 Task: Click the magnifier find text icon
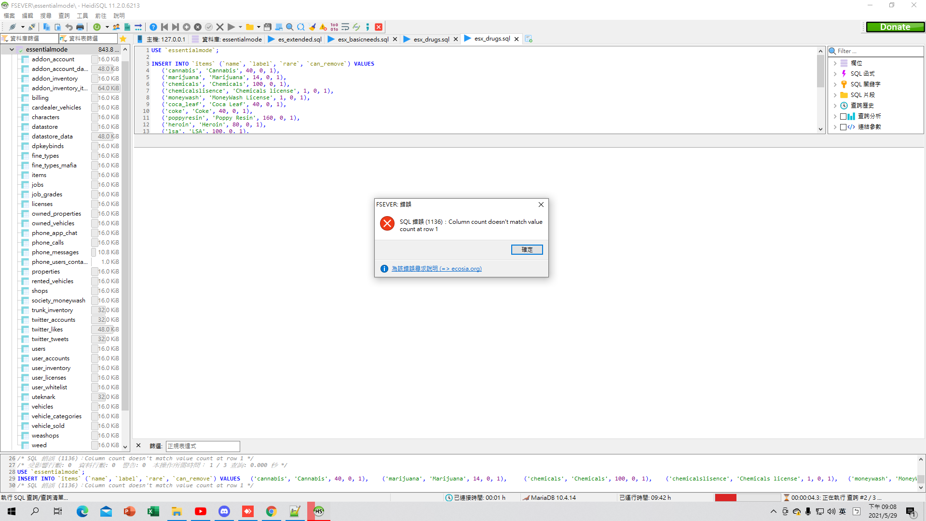point(290,27)
